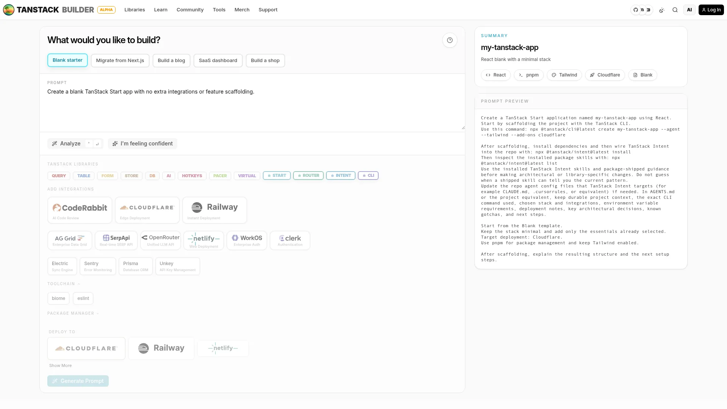Screen dimensions: 727x409
Task: Click the Show More link
Action: coord(60,366)
